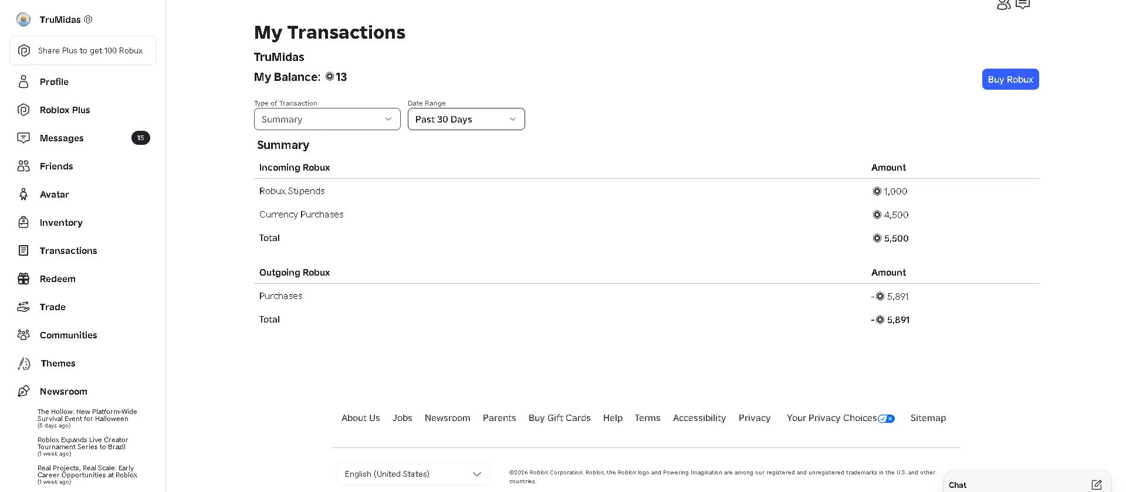Click the Profile person icon

[x=23, y=82]
